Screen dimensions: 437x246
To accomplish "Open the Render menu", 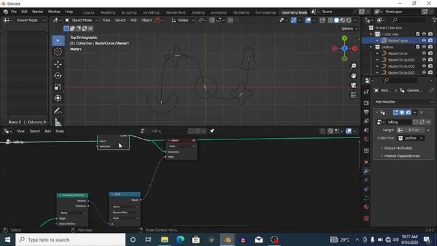I will coord(38,12).
